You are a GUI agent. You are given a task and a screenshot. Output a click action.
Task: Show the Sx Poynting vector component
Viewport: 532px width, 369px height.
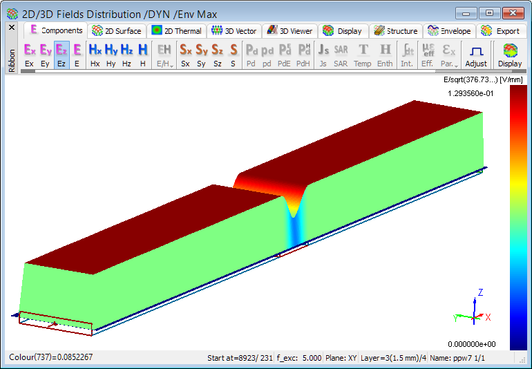pos(185,55)
